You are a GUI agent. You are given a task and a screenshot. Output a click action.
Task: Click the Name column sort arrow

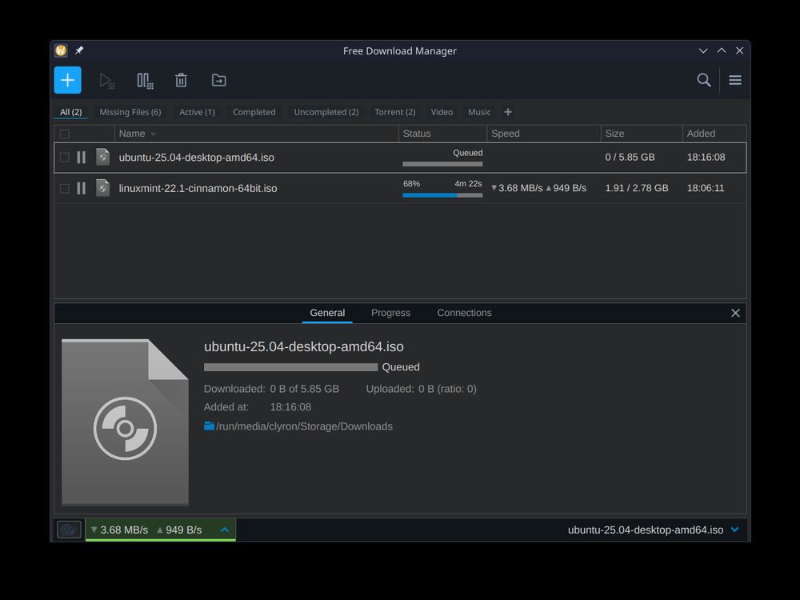click(153, 134)
